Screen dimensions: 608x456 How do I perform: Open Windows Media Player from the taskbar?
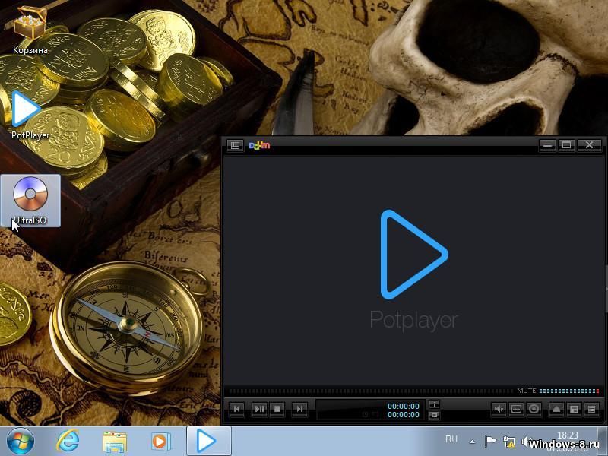(x=160, y=442)
